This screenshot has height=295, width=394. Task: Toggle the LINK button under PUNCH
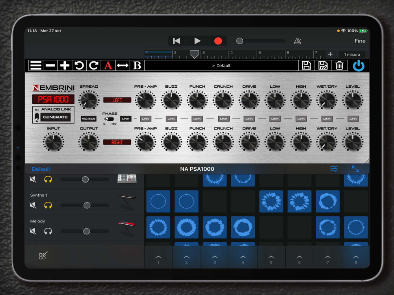197,119
